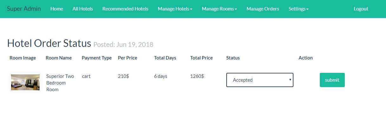Open the Accepted status select box
The image size is (386, 139).
[x=260, y=80]
